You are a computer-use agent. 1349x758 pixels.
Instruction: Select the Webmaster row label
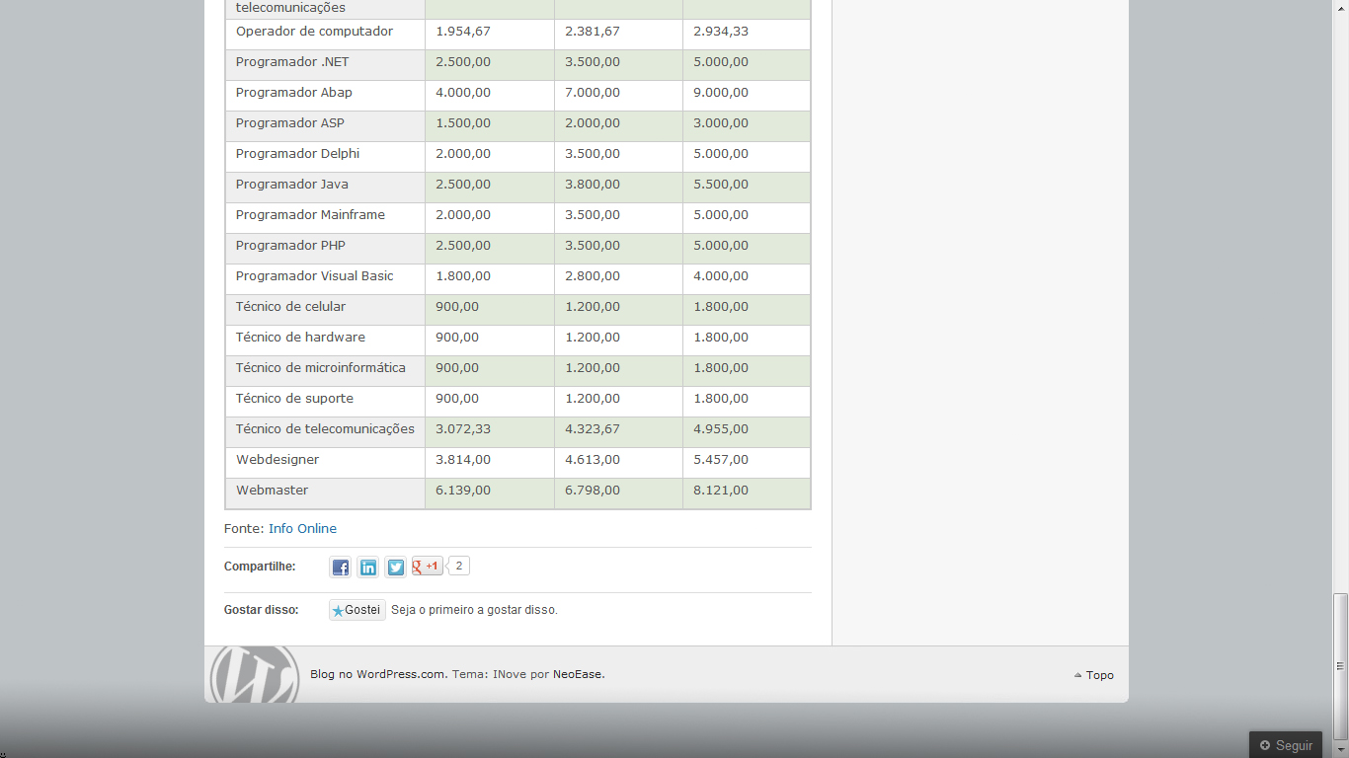272,491
